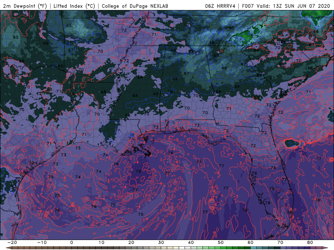334x250 pixels.
Task: Click the 80 tick label on the color scale
Action: (x=310, y=242)
